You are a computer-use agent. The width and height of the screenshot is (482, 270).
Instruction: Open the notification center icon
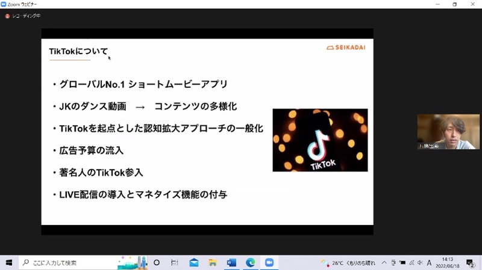click(470, 263)
